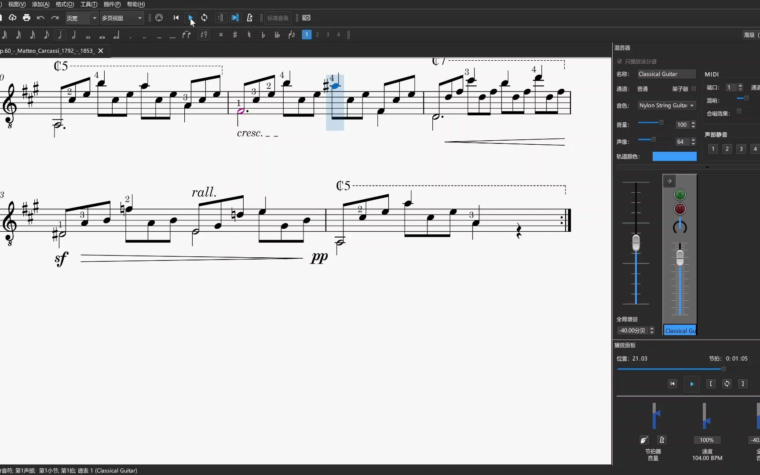Redo the last action

click(x=55, y=18)
